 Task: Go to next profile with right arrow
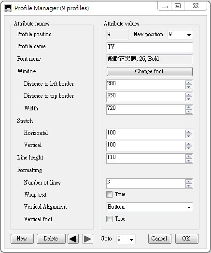point(87,239)
